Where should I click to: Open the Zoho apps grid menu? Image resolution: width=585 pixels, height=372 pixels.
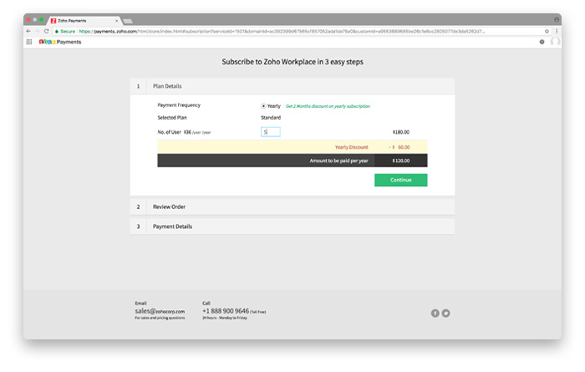click(x=29, y=41)
